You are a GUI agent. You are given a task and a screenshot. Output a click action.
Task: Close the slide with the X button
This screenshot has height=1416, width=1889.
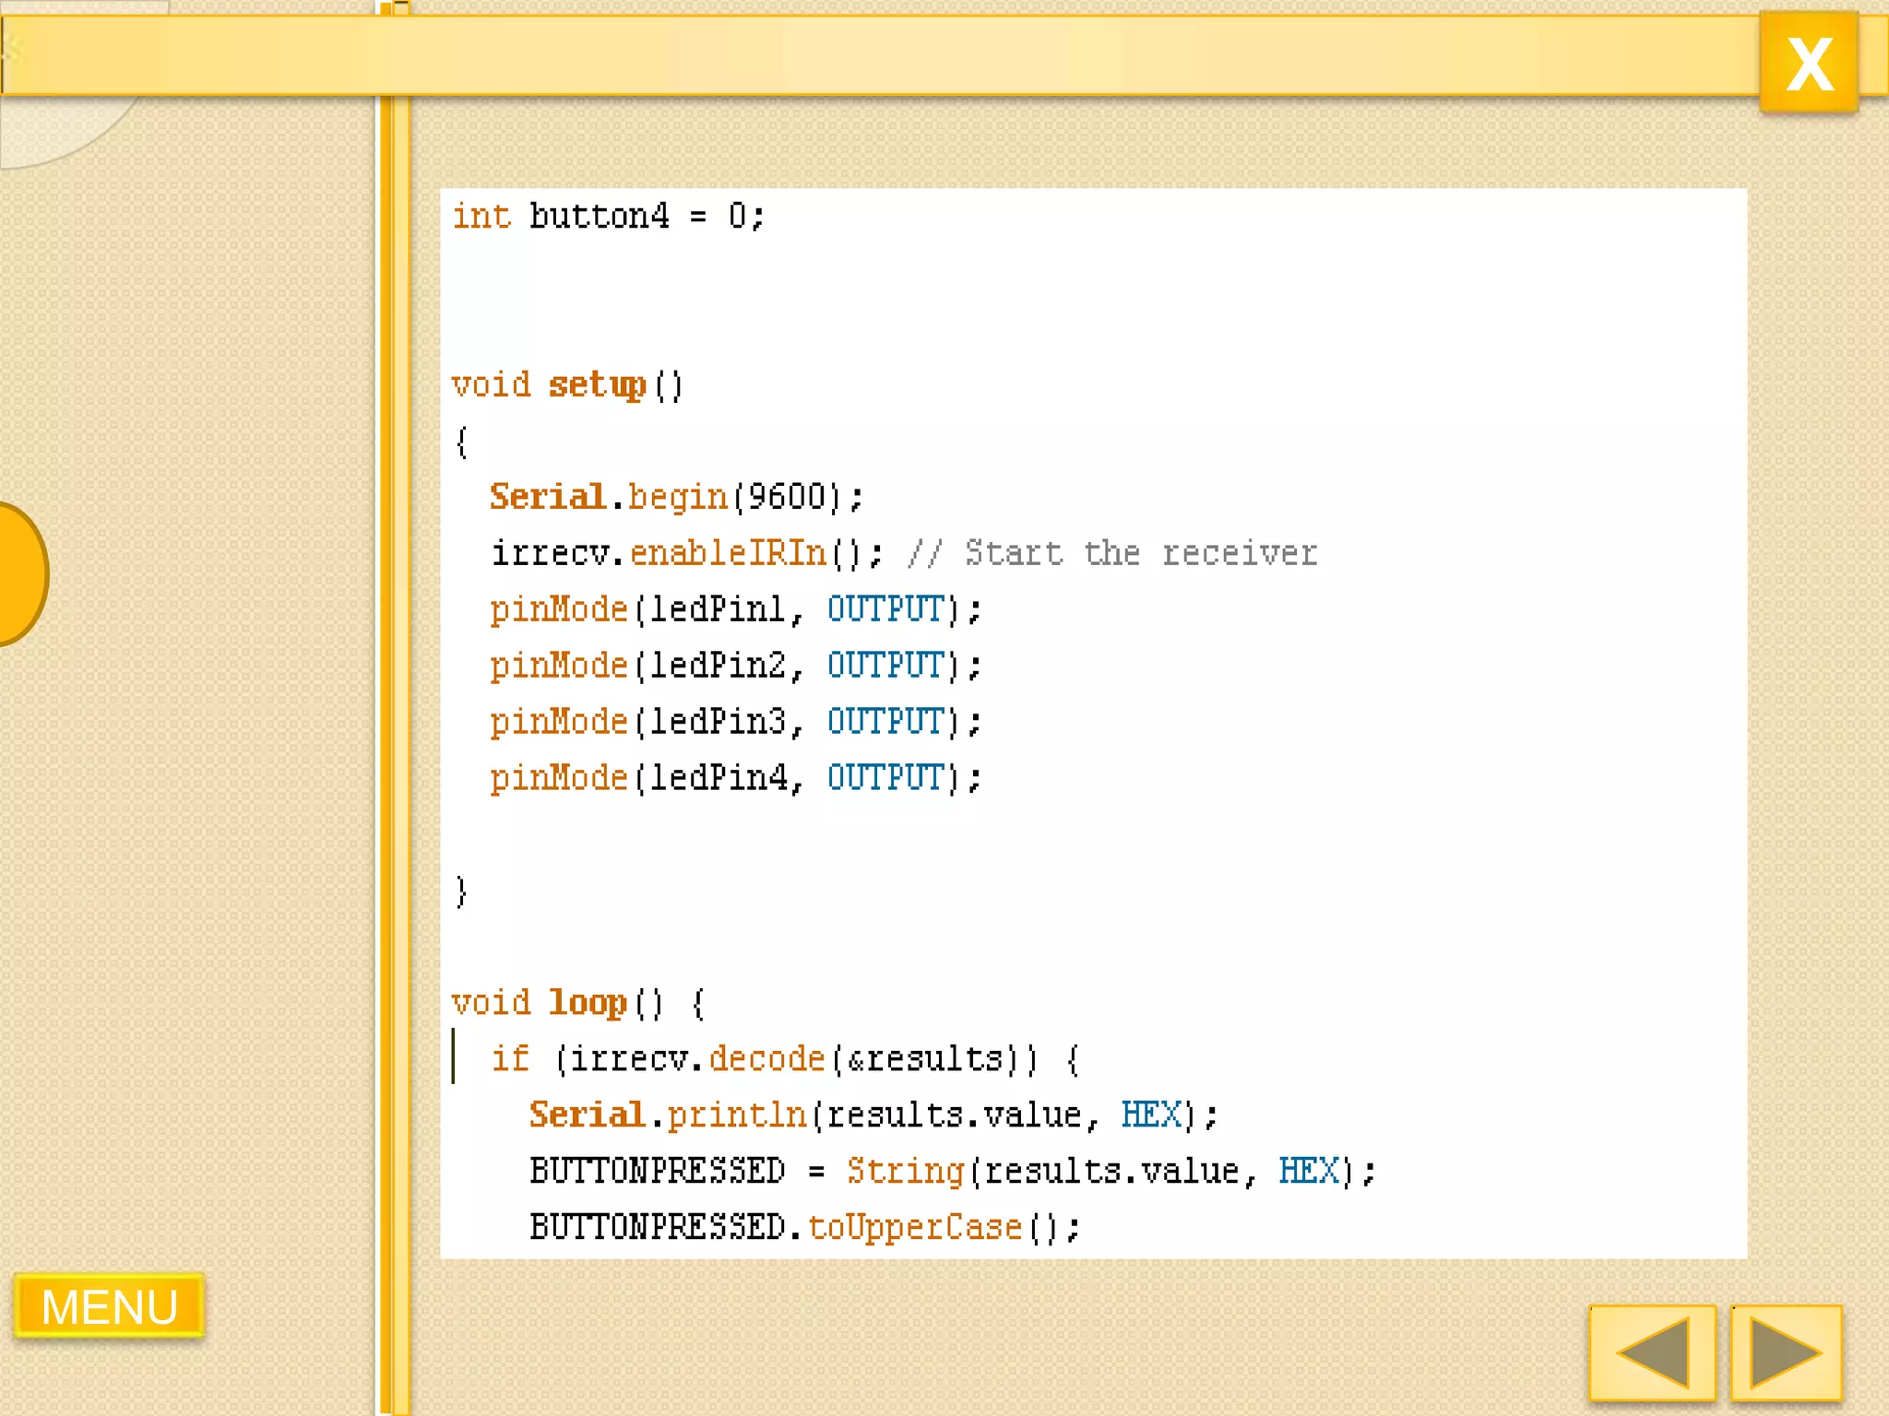(x=1809, y=63)
